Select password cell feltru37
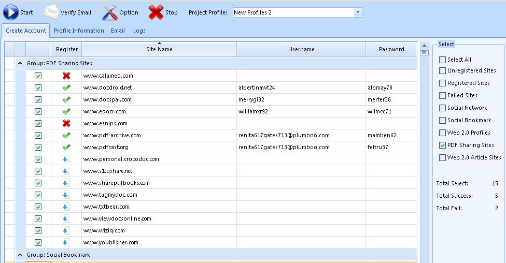Image resolution: width=506 pixels, height=263 pixels. point(391,148)
